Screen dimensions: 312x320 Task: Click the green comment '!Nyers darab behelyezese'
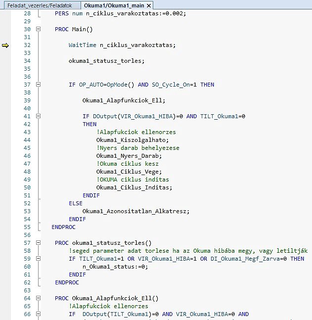pos(138,148)
